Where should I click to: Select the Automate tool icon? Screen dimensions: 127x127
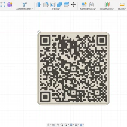(24, 4)
